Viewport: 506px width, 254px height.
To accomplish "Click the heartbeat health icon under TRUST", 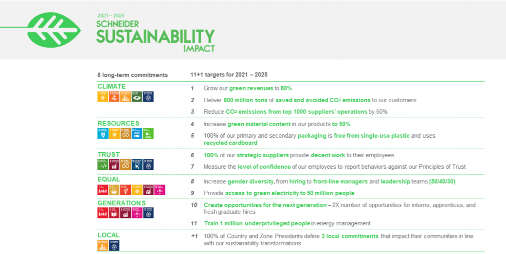I will tap(103, 164).
